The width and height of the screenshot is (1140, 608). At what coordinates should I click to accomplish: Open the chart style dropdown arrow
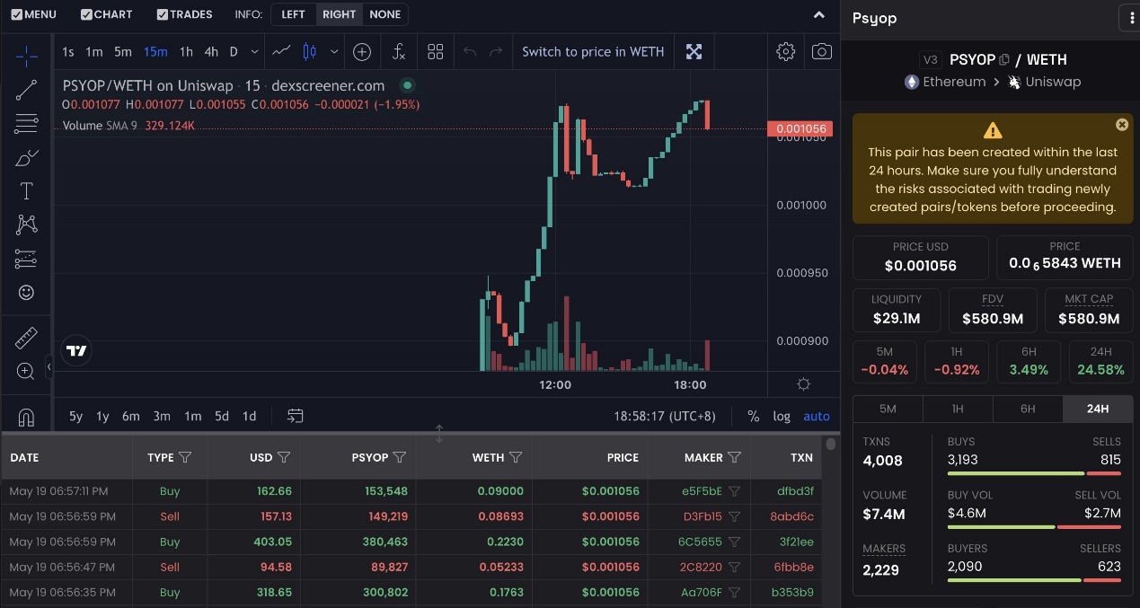pos(334,52)
